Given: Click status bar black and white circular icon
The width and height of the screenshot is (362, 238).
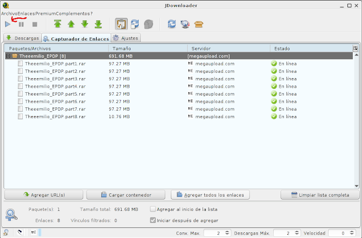Looking at the screenshot, I should point(20,232).
